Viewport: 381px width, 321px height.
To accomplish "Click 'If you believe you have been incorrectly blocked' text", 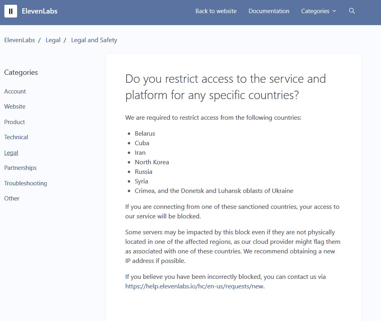I will 225,277.
